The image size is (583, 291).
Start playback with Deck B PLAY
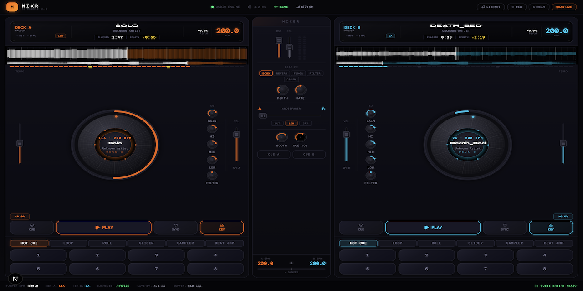click(433, 227)
